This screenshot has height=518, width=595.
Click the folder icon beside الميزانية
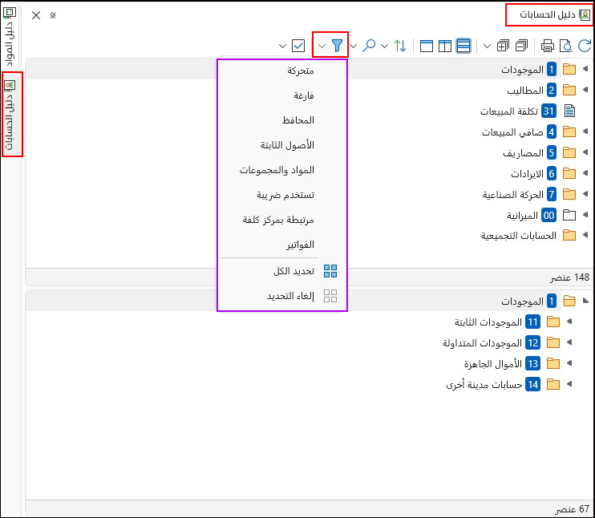click(569, 215)
